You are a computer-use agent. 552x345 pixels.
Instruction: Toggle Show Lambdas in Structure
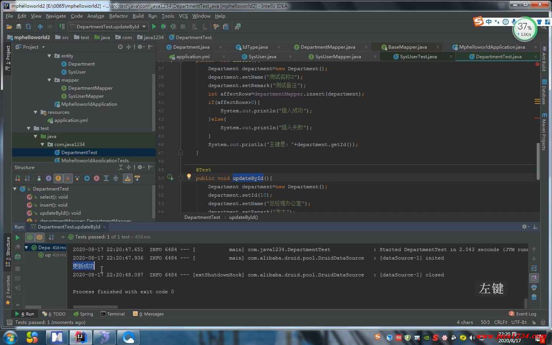[97, 178]
